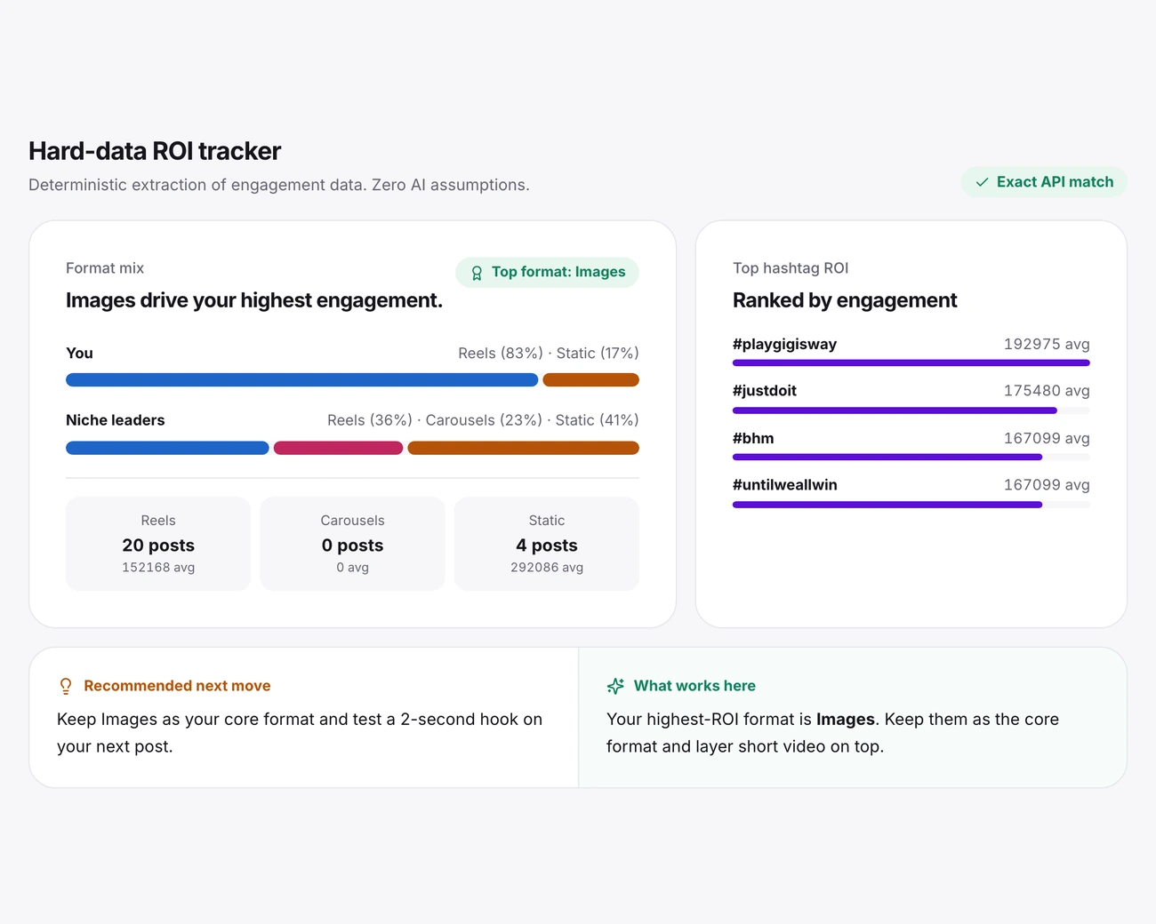
Task: Click the You row label
Action: tap(79, 353)
